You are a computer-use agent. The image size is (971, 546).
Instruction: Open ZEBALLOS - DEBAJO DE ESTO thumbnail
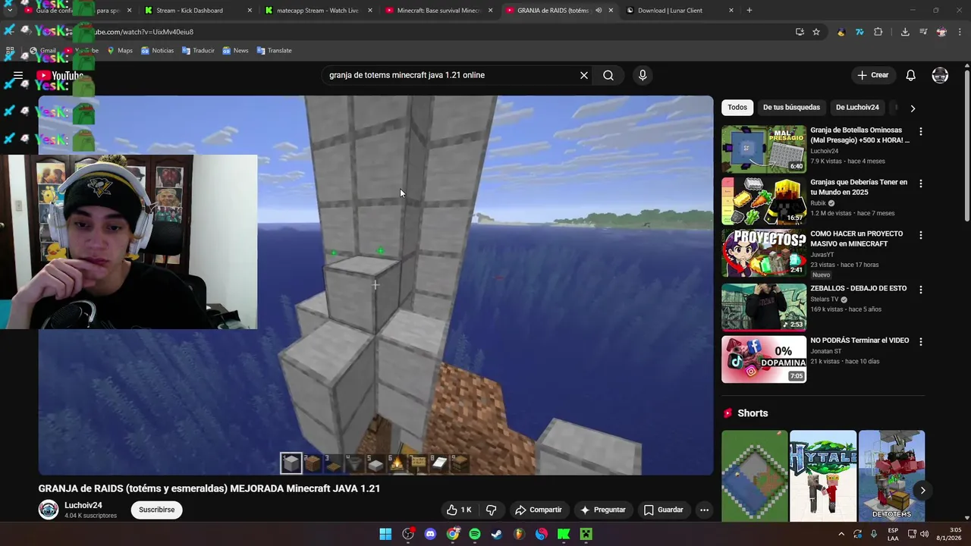[x=764, y=307]
